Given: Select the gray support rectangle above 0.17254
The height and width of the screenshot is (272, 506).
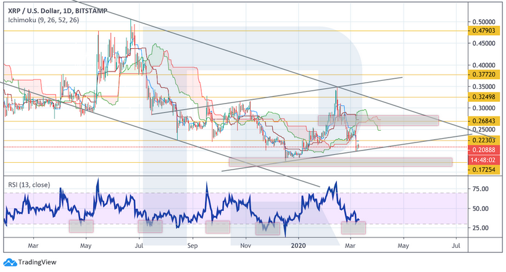Looking at the screenshot, I should click(339, 162).
